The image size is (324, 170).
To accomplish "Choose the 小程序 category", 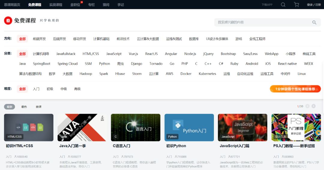I will click(290, 54).
